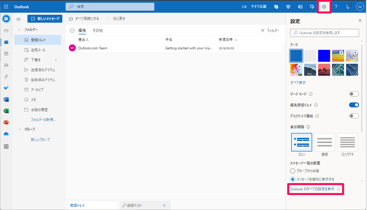Click the select-all circle check icon

pos(72,30)
